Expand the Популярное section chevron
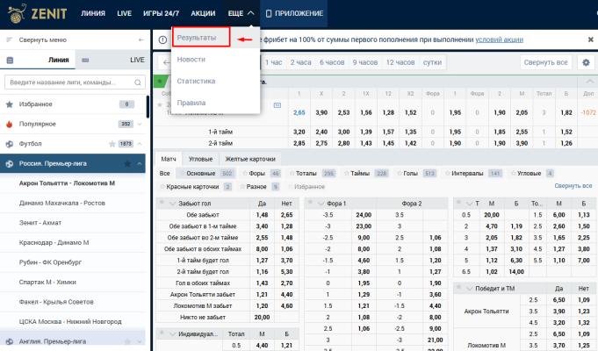Screen dimensions: 598x351 coord(140,124)
